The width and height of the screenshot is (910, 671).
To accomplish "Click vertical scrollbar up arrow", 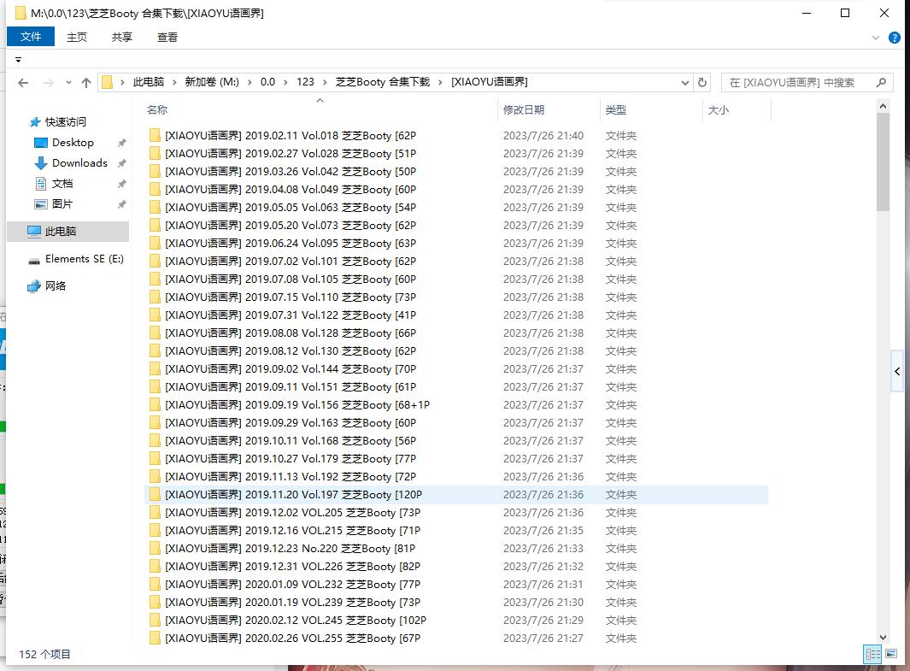I will [x=883, y=106].
